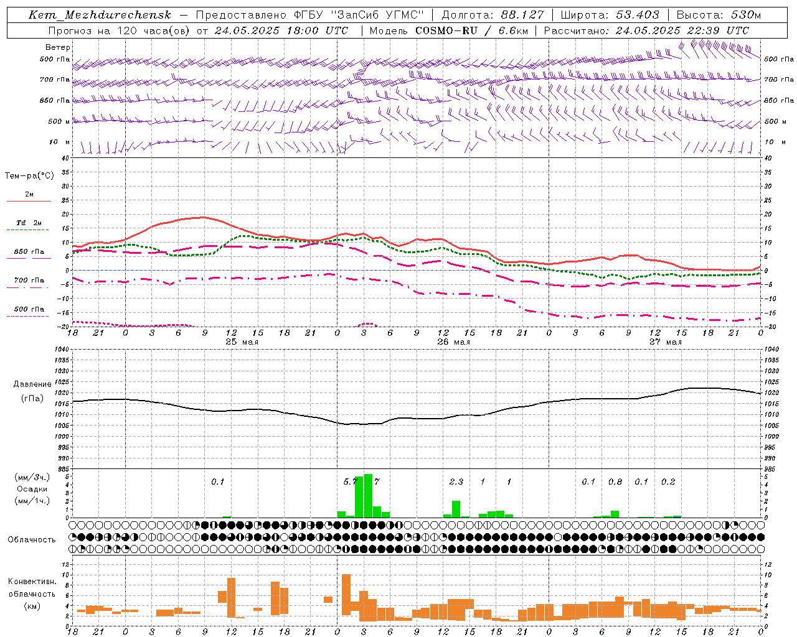Select the 26 мая date label
This screenshot has width=797, height=637.
tap(453, 342)
